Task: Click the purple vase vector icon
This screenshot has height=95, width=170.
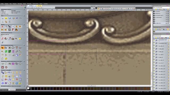Action: [x=13, y=51]
